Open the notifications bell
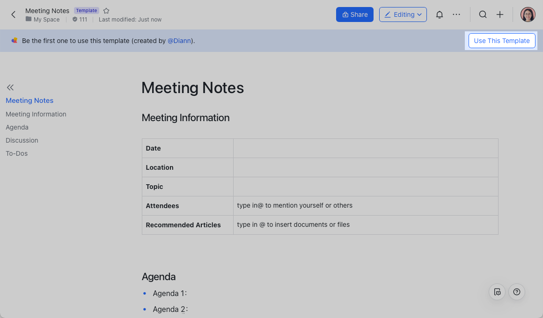The height and width of the screenshot is (318, 543). pos(439,14)
